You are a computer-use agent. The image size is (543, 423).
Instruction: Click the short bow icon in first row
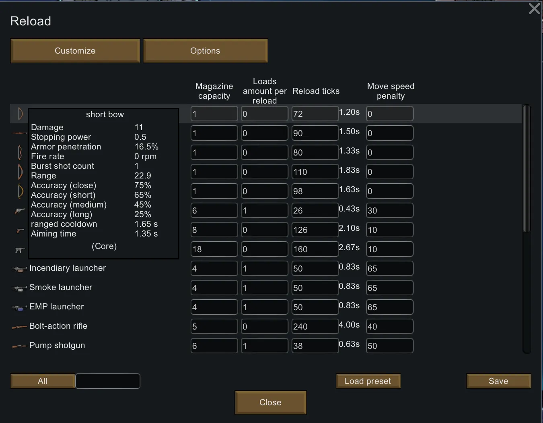click(x=20, y=114)
